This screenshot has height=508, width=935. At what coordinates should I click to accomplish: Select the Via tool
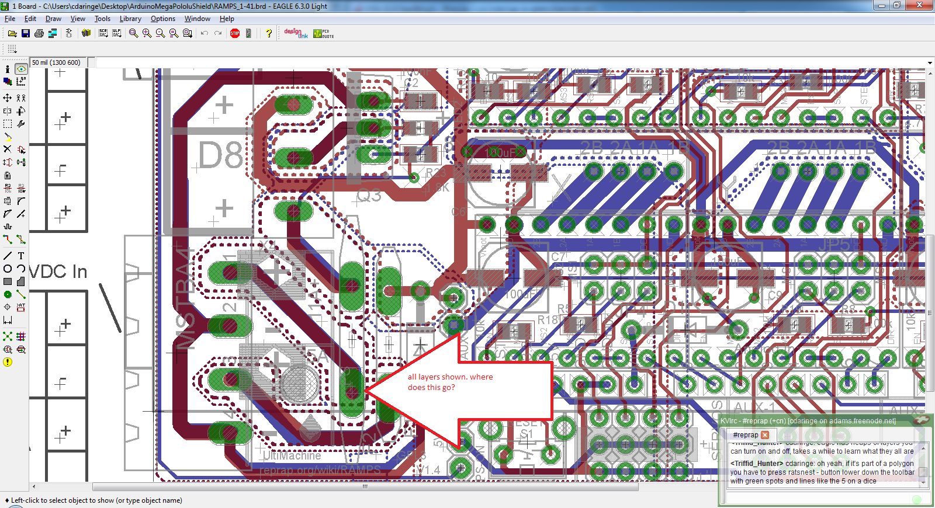8,294
